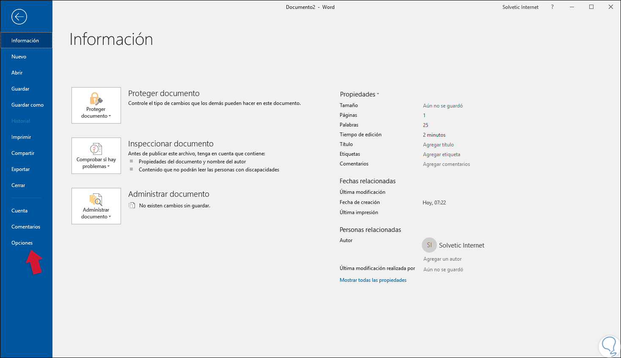Viewport: 621px width, 358px height.
Task: Maximize the Word window
Action: pos(591,7)
